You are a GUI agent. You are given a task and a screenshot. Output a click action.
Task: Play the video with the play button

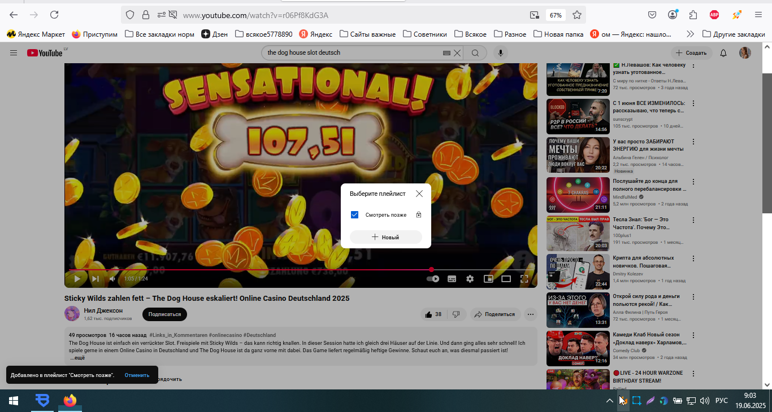[x=77, y=278]
